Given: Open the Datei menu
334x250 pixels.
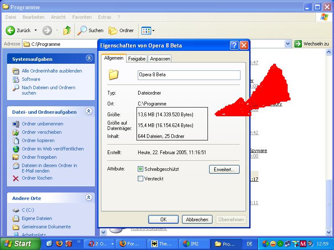Looking at the screenshot, I should [11, 17].
